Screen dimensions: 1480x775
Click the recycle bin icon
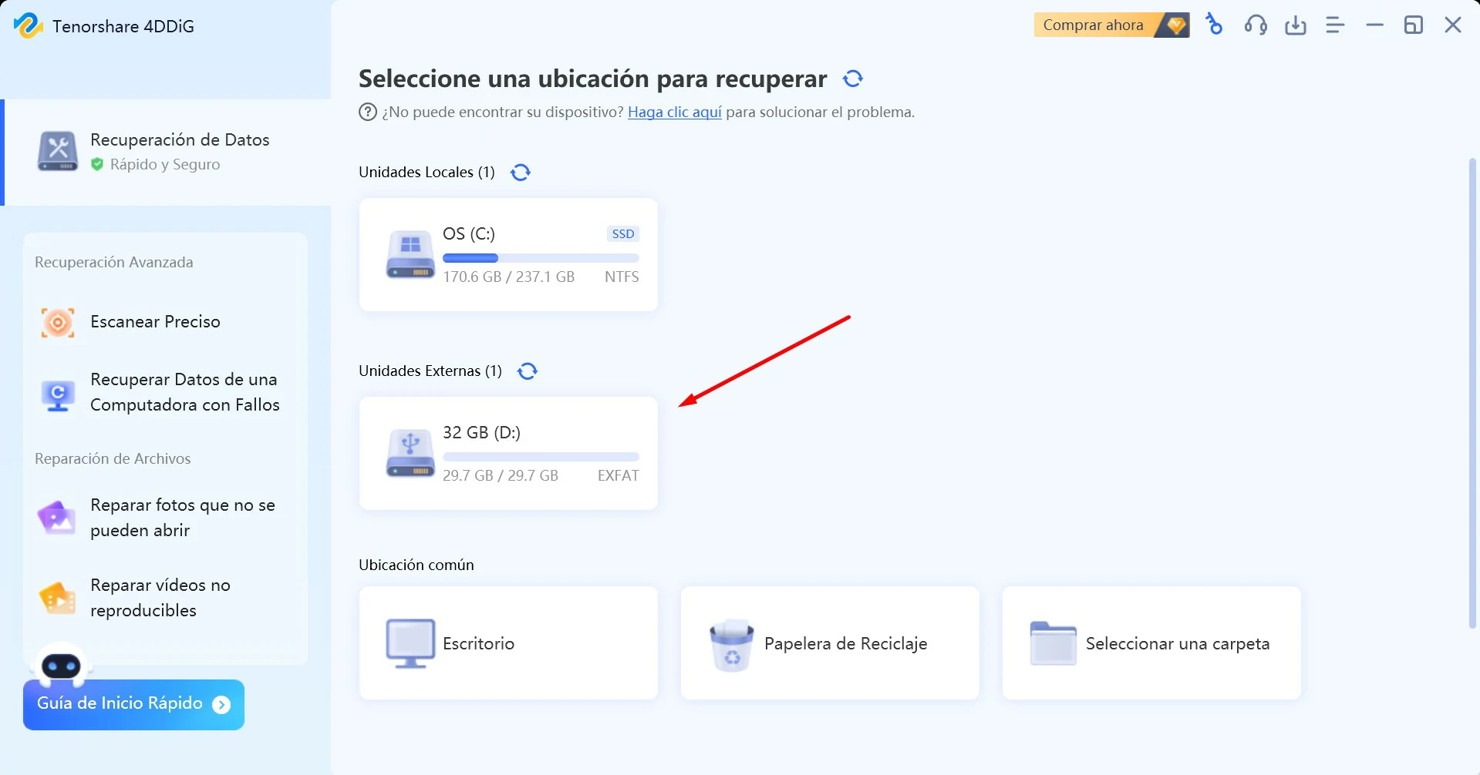(x=732, y=645)
